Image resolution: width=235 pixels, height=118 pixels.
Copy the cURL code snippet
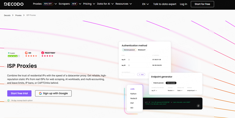tap(198, 106)
